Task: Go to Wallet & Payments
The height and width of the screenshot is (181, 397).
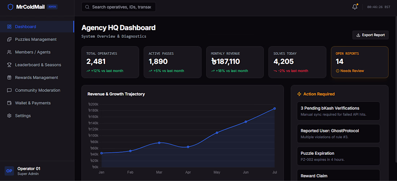Action: click(37, 103)
